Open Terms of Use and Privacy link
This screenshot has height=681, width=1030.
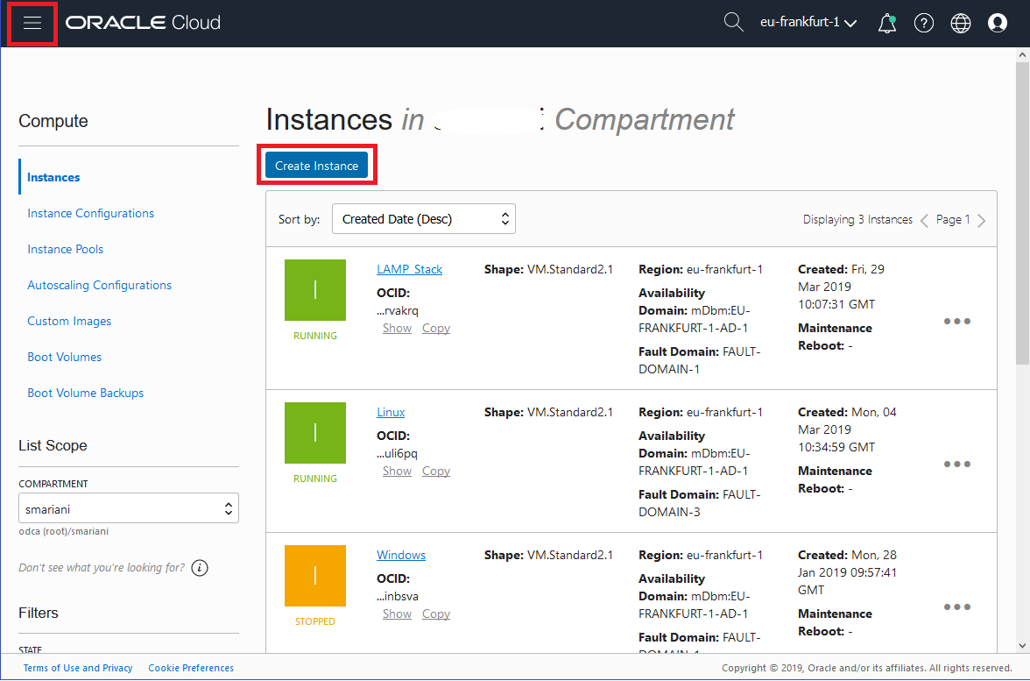(78, 668)
